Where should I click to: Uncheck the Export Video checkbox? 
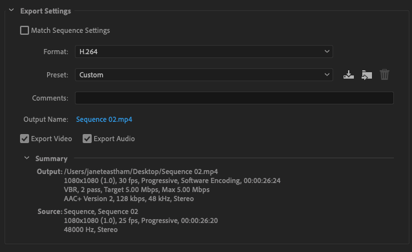(x=25, y=139)
